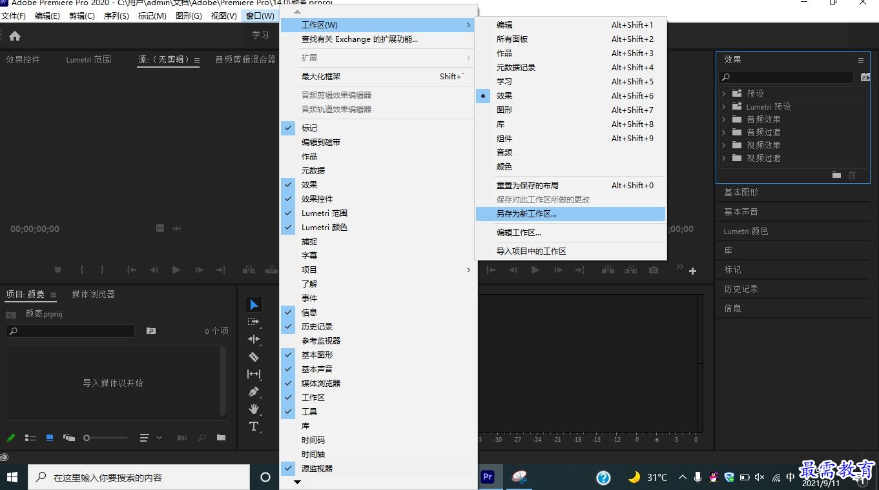
Task: Open the 文件(F) menu
Action: click(14, 16)
